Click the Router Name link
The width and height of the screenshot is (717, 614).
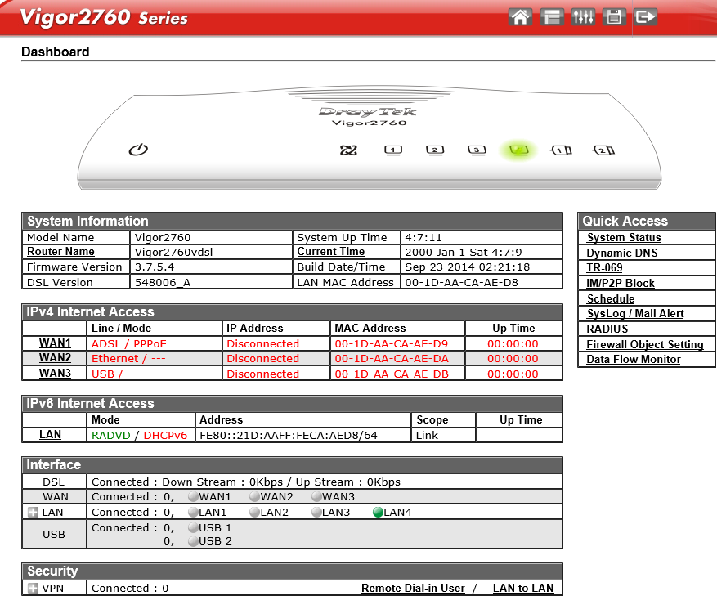click(x=60, y=252)
